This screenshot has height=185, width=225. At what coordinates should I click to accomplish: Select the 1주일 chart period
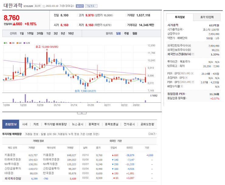pos(30,33)
